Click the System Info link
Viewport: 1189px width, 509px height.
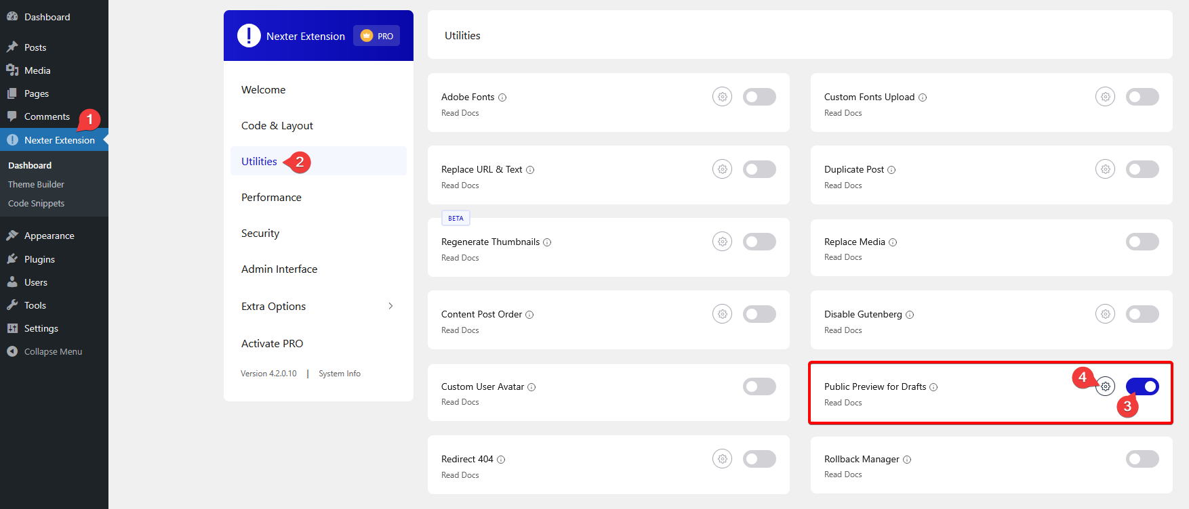coord(339,373)
